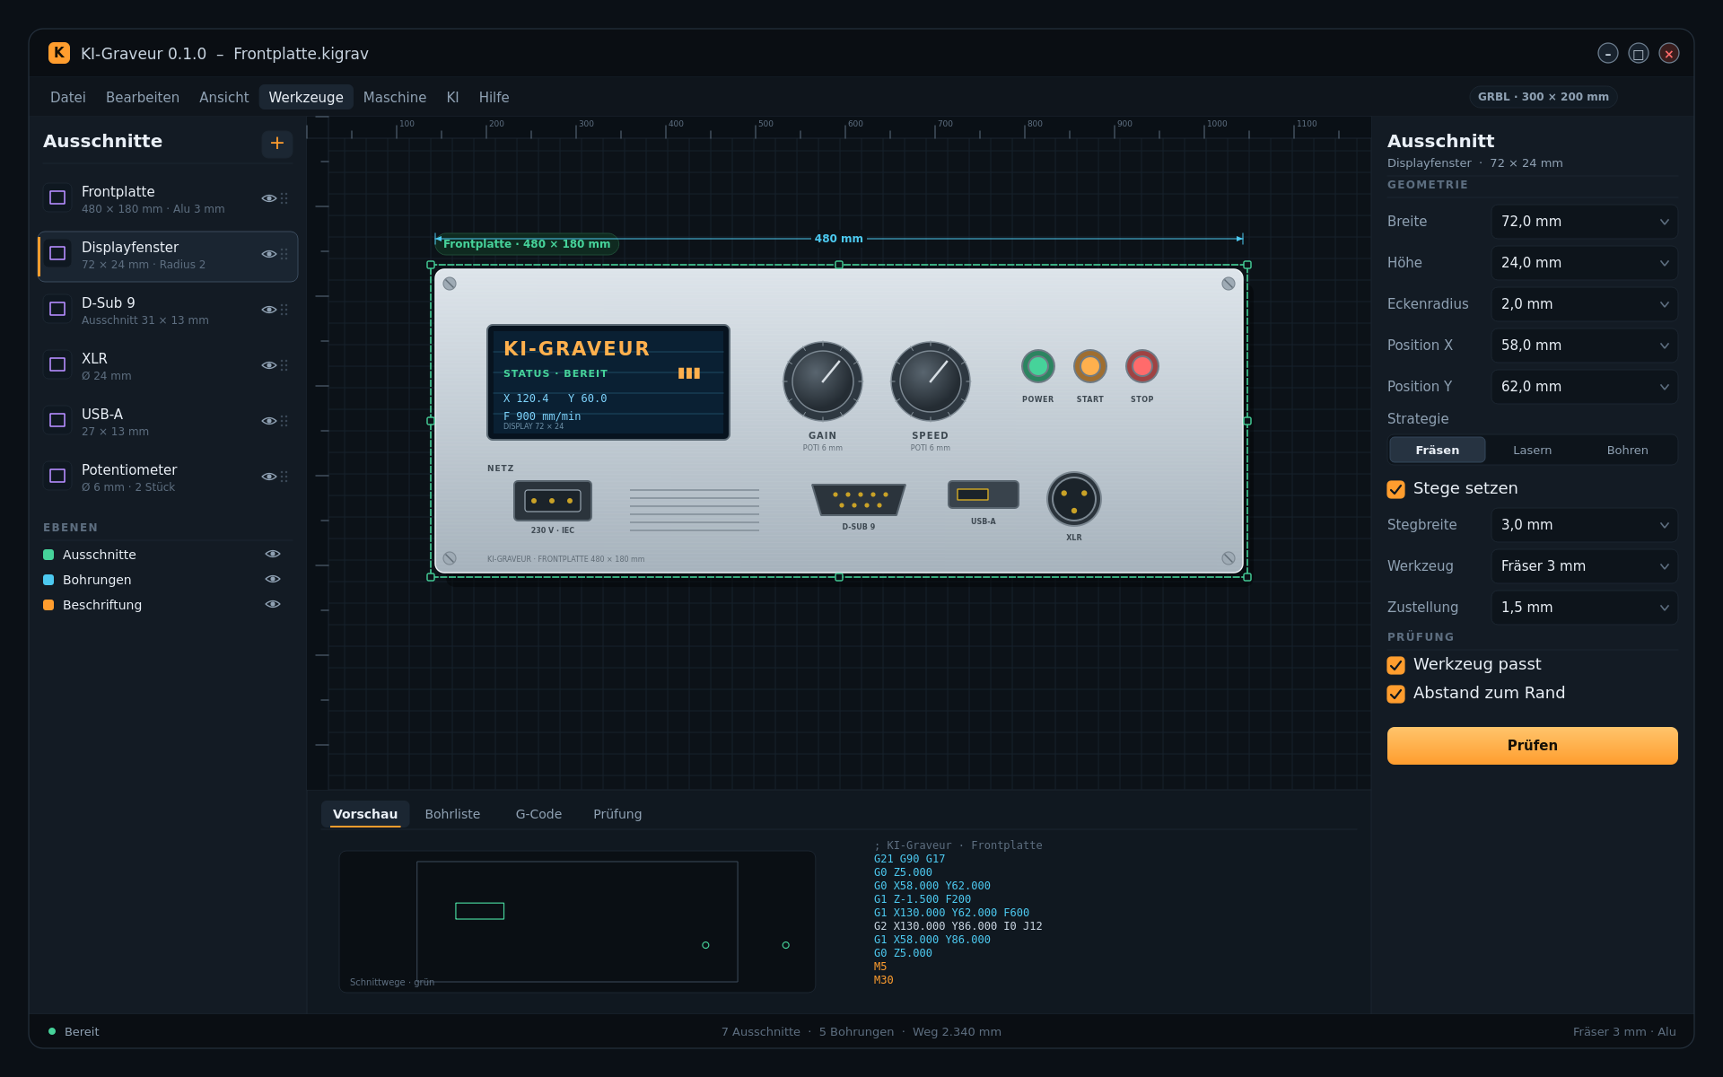Click the Prüfen button
Image resolution: width=1723 pixels, height=1077 pixels.
click(x=1532, y=746)
